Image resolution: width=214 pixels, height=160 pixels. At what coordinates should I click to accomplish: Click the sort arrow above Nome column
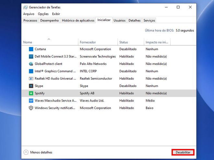pyautogui.click(x=49, y=39)
